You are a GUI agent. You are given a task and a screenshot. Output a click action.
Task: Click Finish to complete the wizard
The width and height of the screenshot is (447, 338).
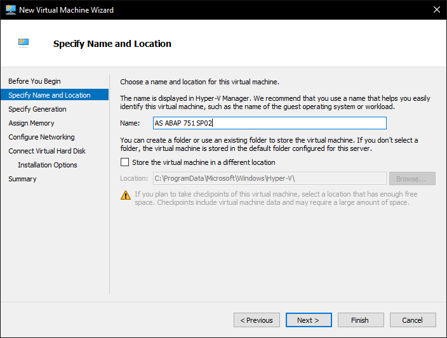point(361,320)
